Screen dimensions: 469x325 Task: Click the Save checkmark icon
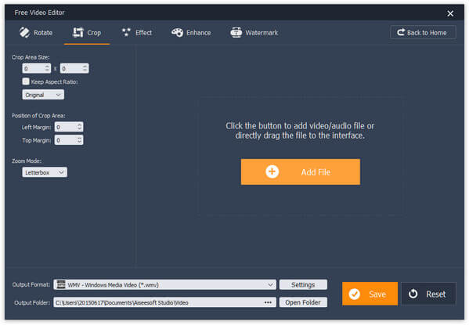355,294
